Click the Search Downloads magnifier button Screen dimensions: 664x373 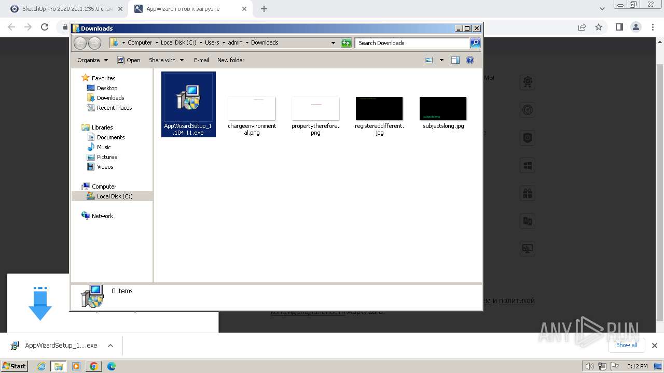point(475,43)
